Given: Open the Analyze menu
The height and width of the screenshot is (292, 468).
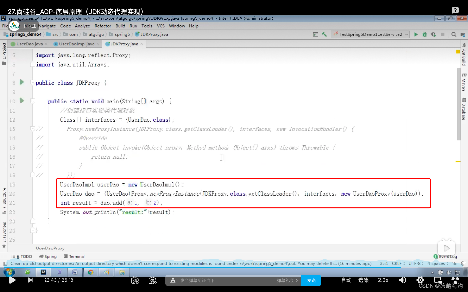Looking at the screenshot, I should [x=83, y=26].
